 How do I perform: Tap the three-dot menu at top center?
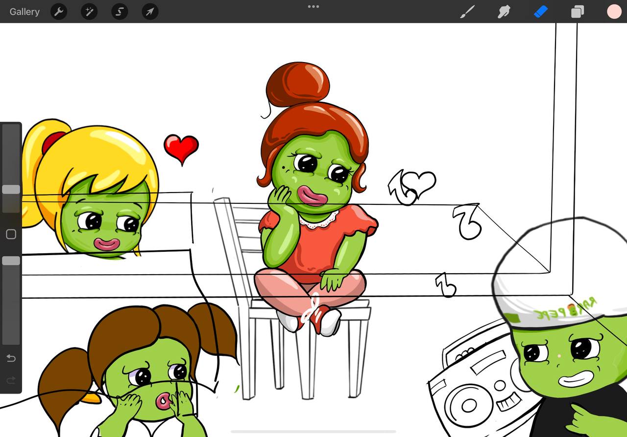[313, 7]
